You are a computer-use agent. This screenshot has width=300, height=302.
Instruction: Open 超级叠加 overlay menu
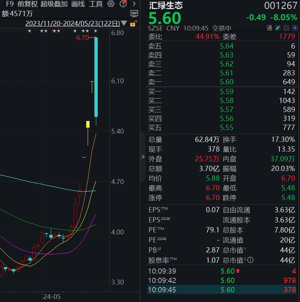point(54,4)
